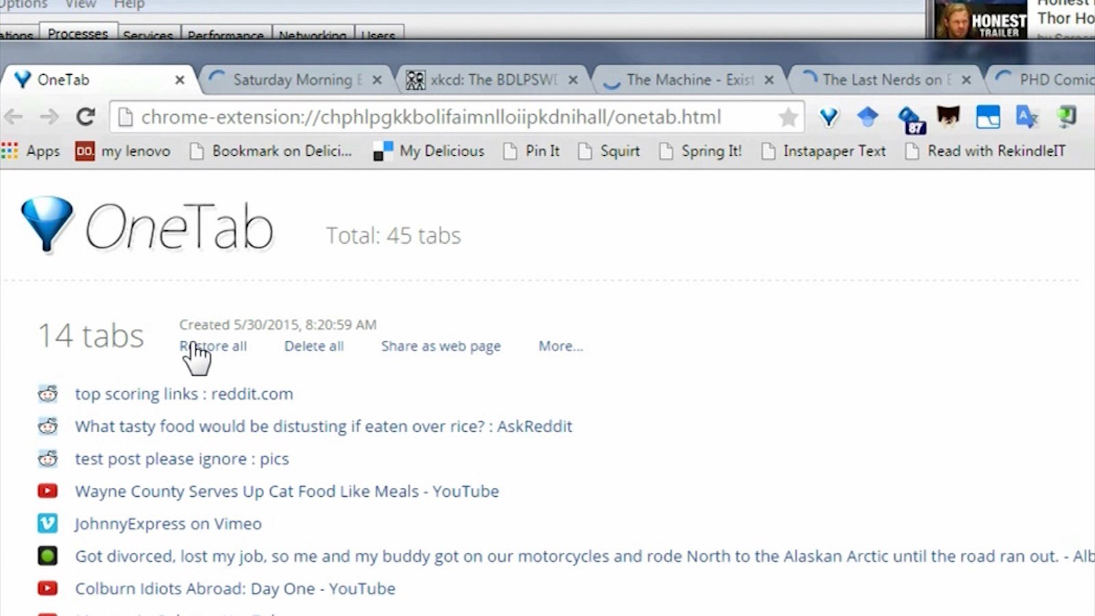This screenshot has width=1095, height=616.
Task: Switch to the xkcd browser tab
Action: [x=493, y=80]
